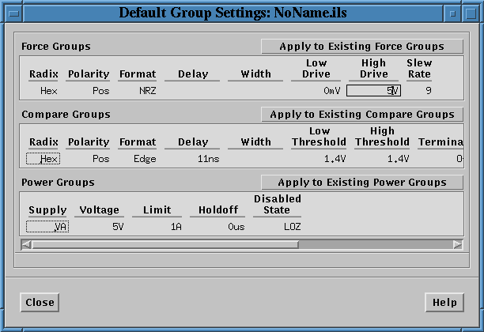Click the Force Groups Width column header

point(255,74)
